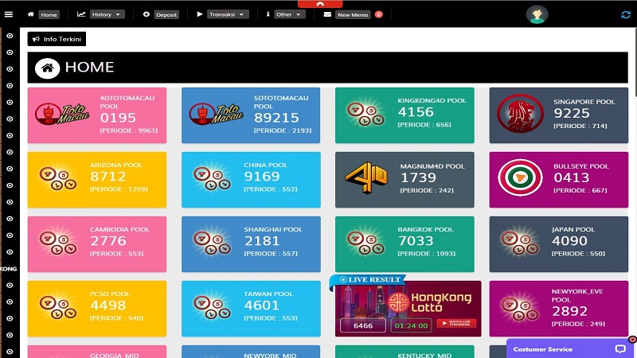
Task: Expand the History dropdown menu
Action: (x=101, y=14)
